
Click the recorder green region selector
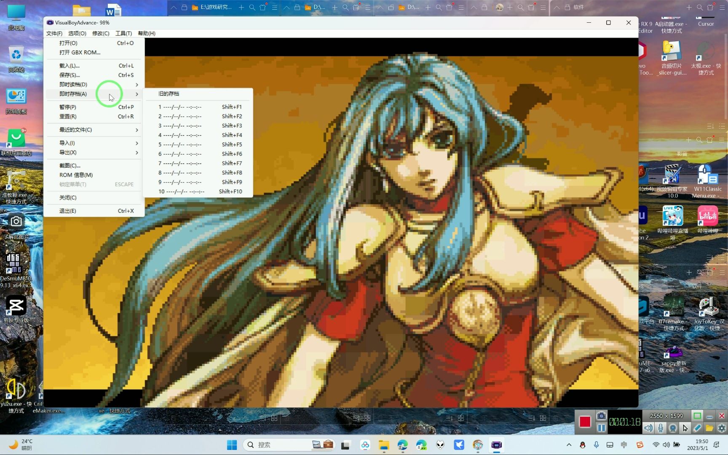(x=697, y=416)
